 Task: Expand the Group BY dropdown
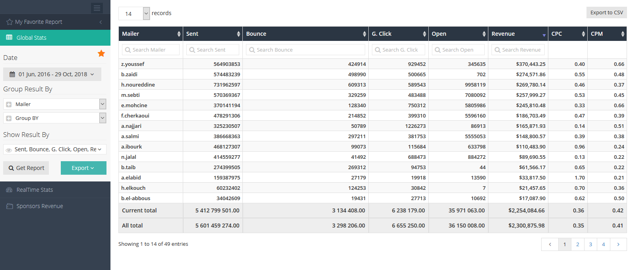point(103,118)
